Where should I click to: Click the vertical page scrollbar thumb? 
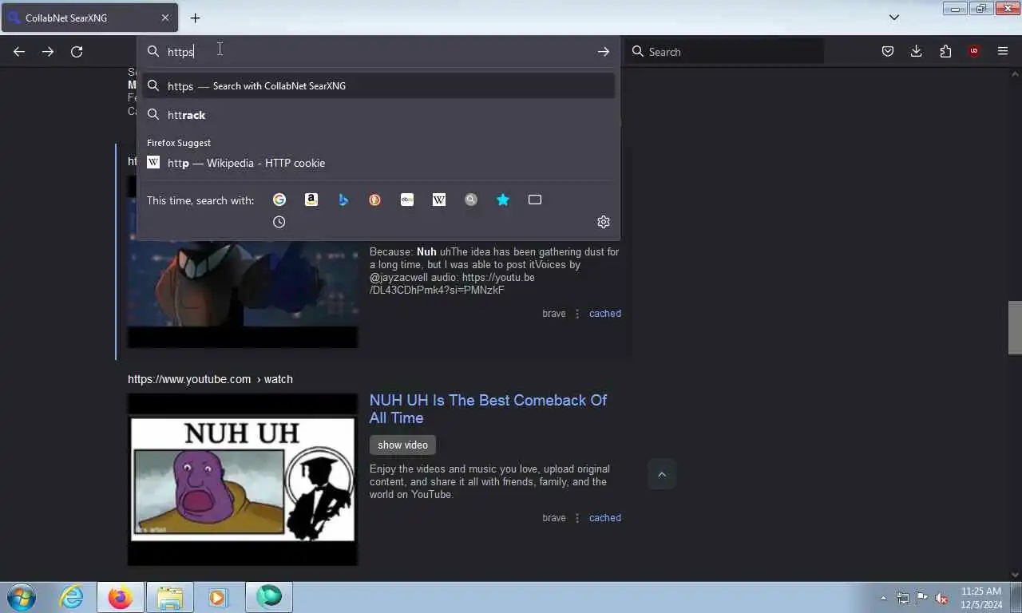(x=1015, y=327)
